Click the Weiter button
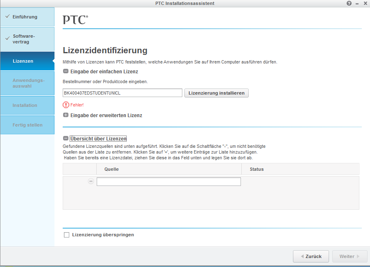The height and width of the screenshot is (267, 370). (350, 256)
